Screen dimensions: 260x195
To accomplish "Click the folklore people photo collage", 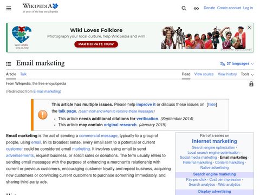I will tap(203, 37).
